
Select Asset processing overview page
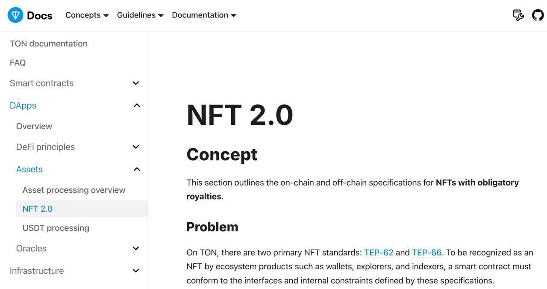tap(74, 190)
